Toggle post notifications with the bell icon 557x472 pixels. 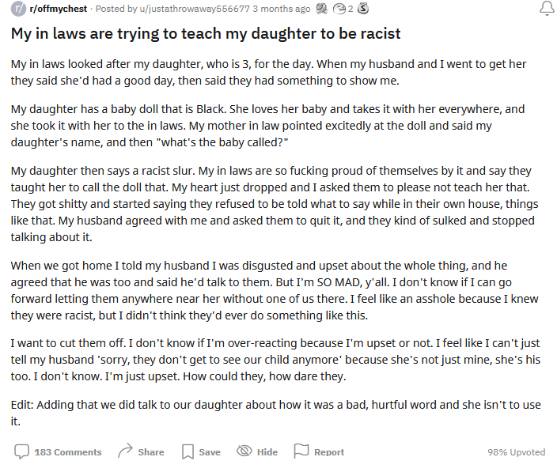(547, 9)
